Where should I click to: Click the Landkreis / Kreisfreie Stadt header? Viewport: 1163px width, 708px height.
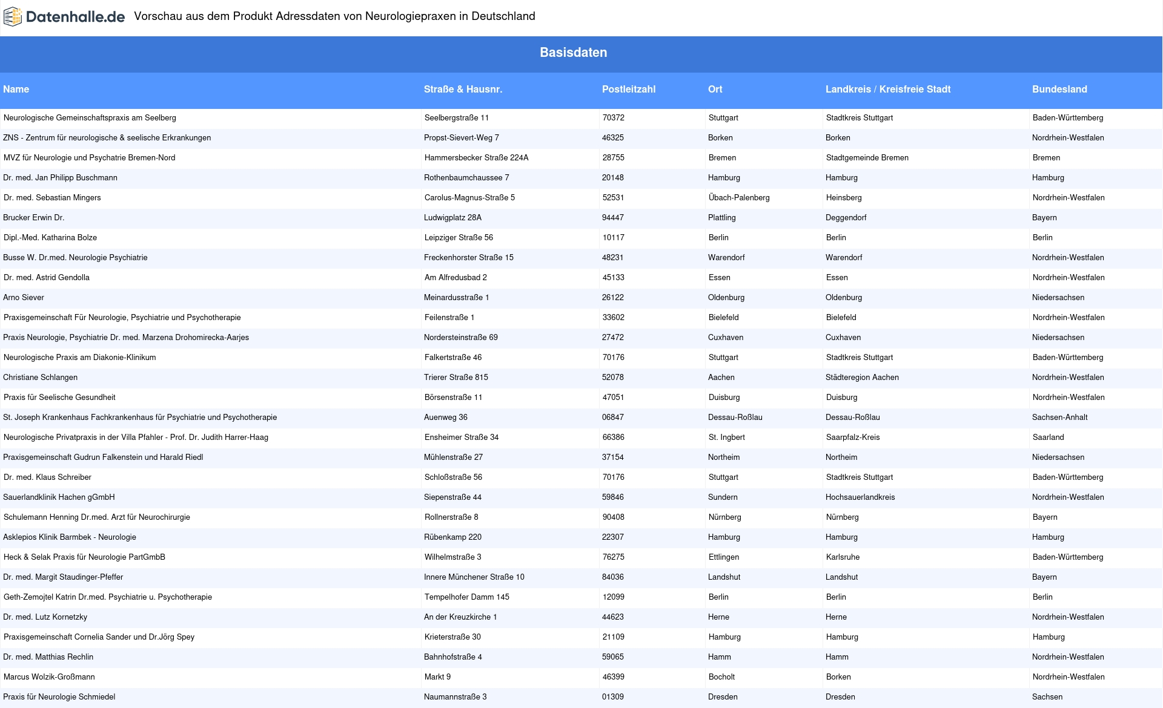tap(888, 89)
